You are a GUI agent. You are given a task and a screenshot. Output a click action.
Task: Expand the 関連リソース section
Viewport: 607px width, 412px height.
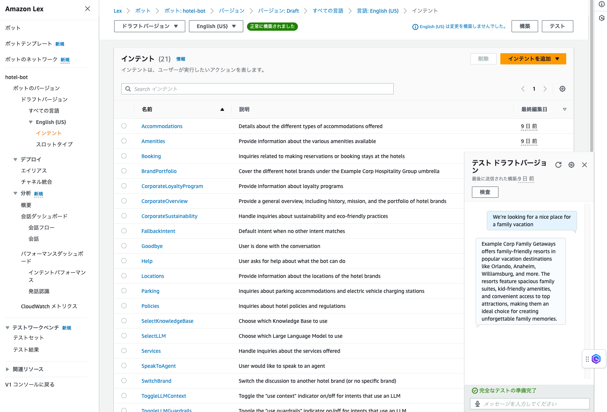(x=7, y=369)
